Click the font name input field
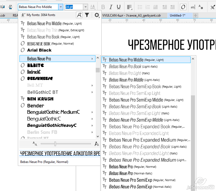This screenshot has height=191, width=216. [x=38, y=7]
